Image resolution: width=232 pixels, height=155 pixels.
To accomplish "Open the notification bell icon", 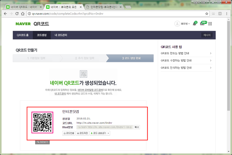I will coord(195,23).
